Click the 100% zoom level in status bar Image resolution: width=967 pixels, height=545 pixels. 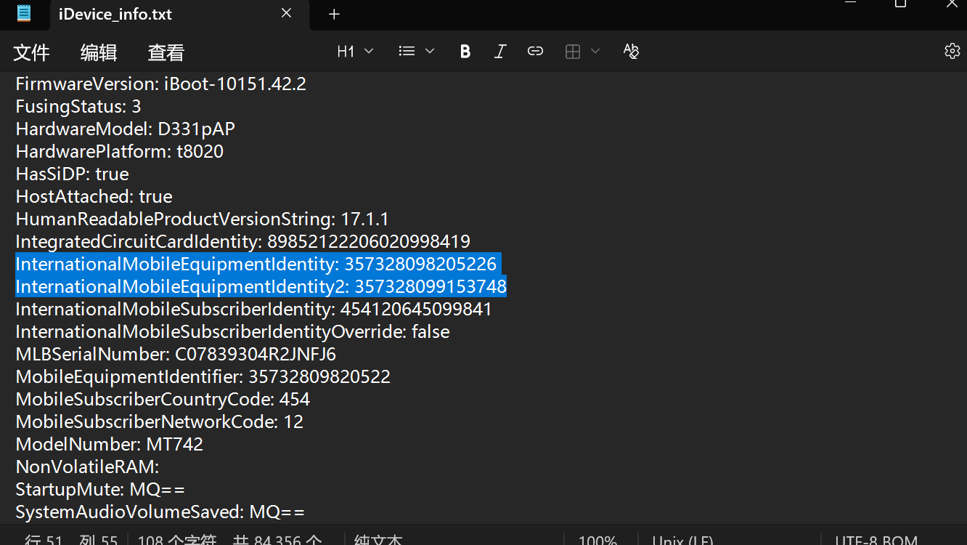597,540
